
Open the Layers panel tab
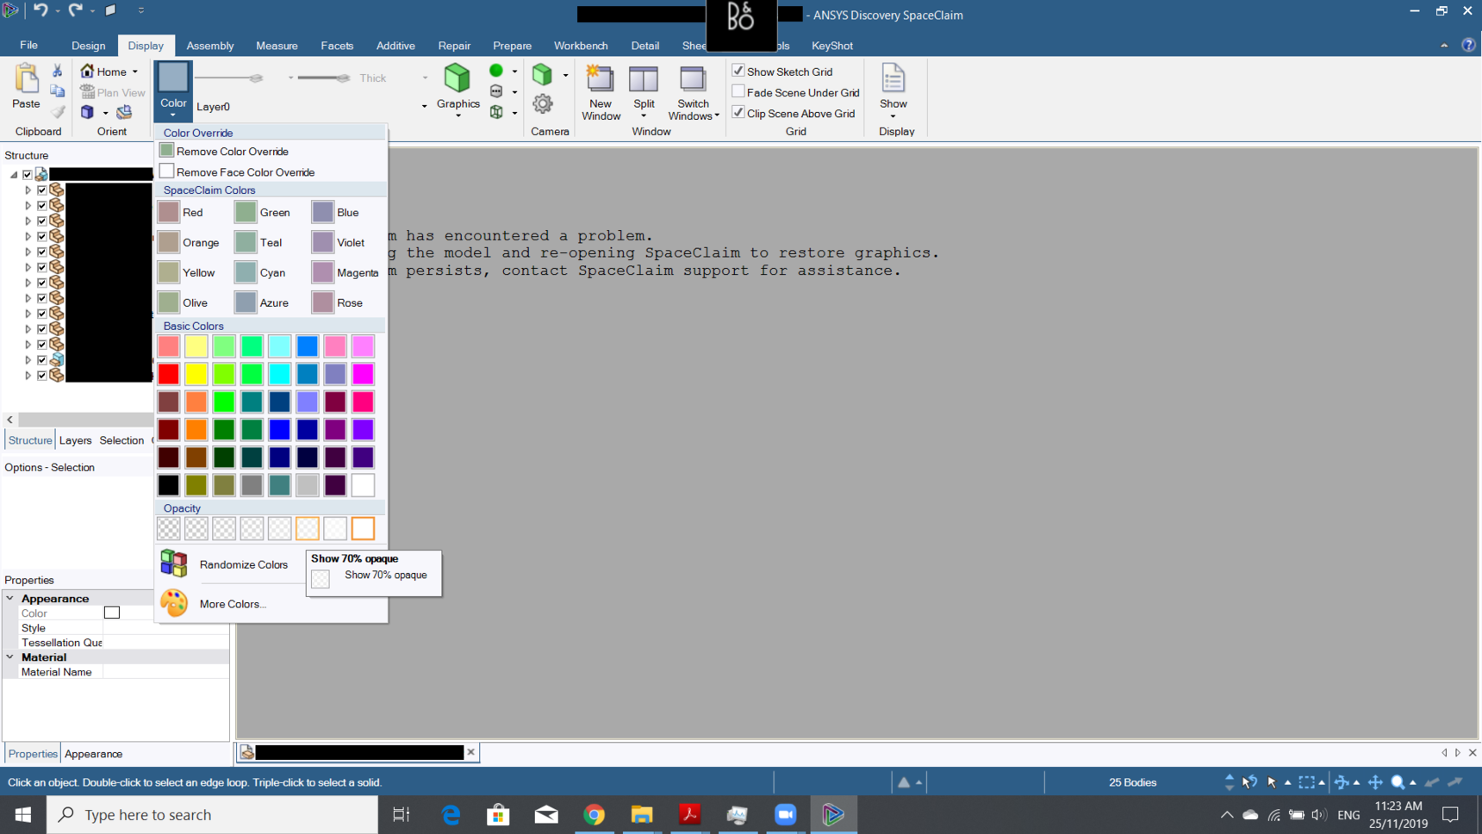point(75,440)
